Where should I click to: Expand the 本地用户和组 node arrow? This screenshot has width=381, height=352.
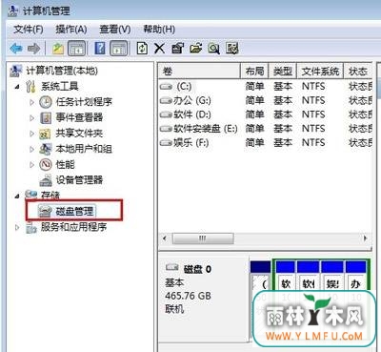[x=31, y=149]
